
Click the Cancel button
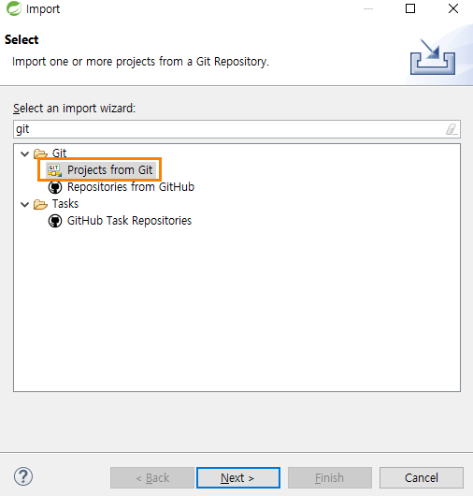pyautogui.click(x=422, y=477)
